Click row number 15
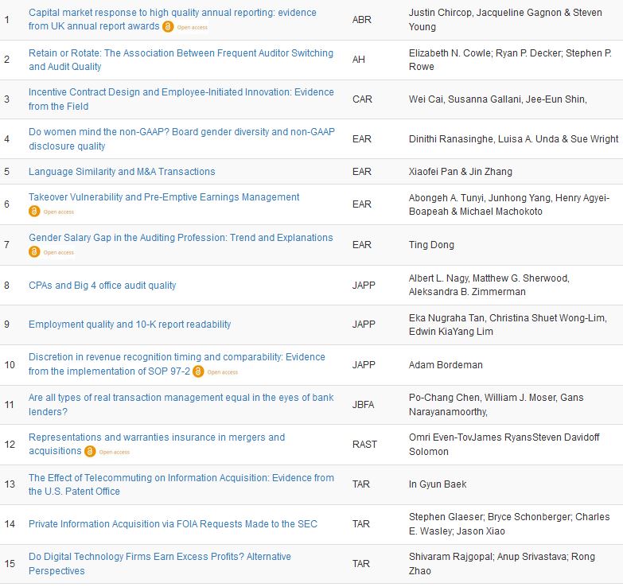Screen dimensions: 623x587 click(10, 564)
